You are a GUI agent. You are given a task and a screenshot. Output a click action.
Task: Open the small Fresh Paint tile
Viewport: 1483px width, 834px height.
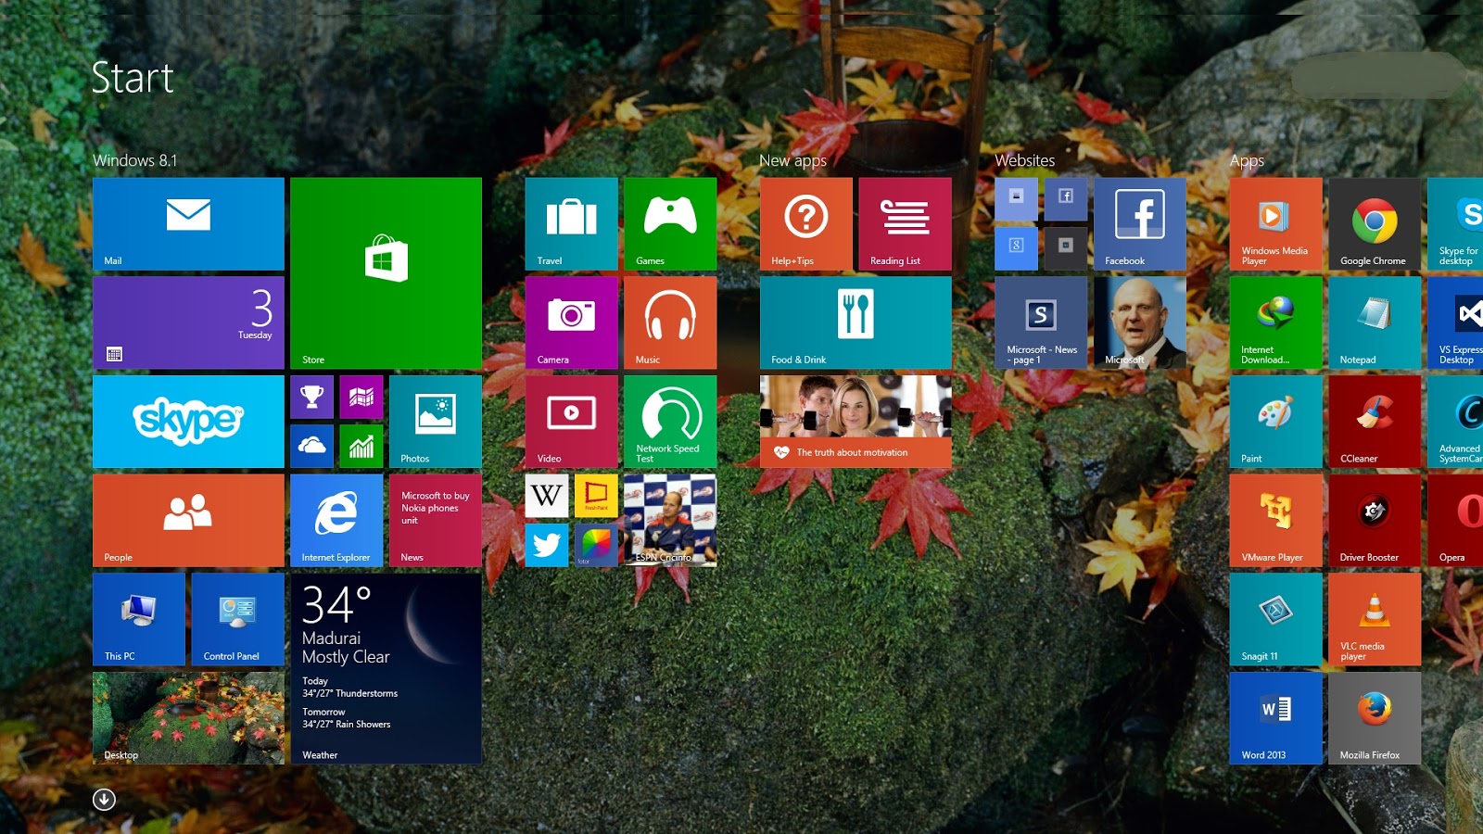click(x=596, y=496)
